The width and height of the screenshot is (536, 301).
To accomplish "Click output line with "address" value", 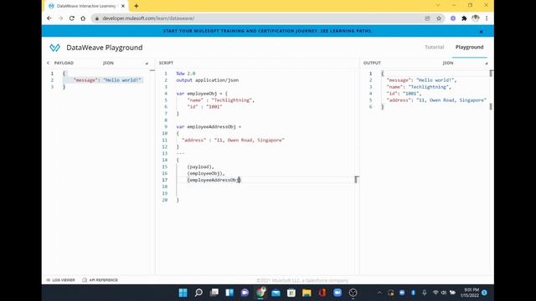I will (x=436, y=100).
